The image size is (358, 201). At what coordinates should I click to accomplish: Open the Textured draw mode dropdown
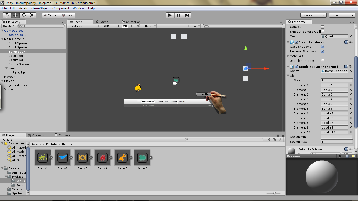(x=85, y=26)
